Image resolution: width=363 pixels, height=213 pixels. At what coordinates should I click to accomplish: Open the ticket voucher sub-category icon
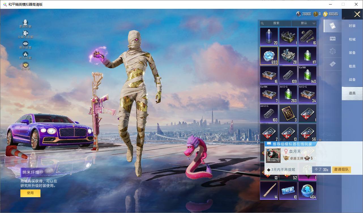click(333, 64)
